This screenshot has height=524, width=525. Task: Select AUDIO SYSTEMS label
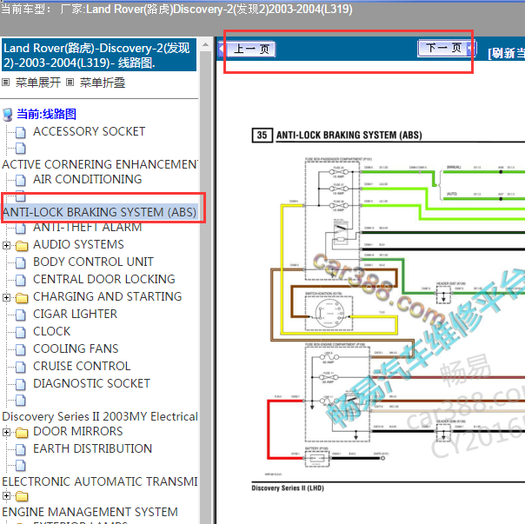[79, 244]
